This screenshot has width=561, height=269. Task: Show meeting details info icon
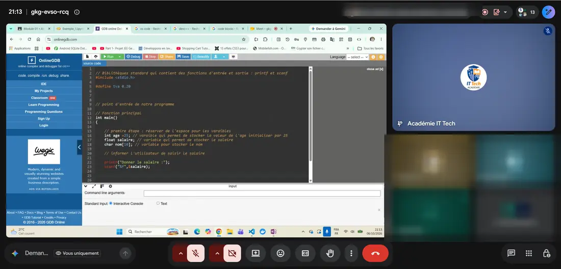[x=76, y=12]
